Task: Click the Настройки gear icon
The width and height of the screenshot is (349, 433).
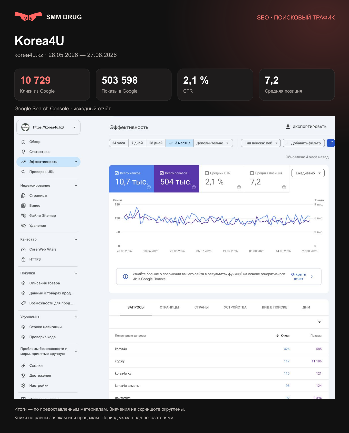Action: pos(23,386)
